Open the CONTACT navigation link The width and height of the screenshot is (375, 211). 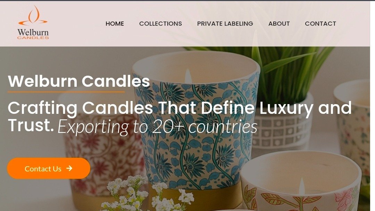(x=320, y=24)
